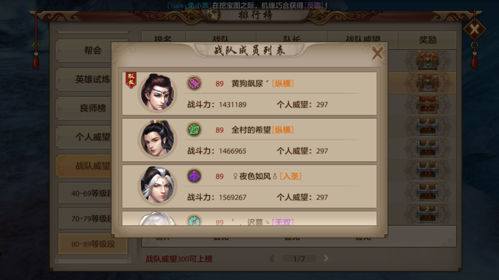
Task: Select the 80-89等级段 level filter
Action: (93, 244)
